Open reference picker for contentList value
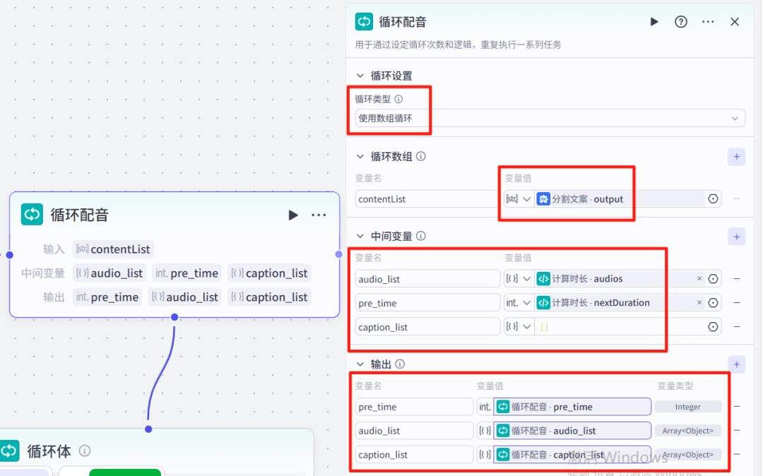Screen dimensions: 763x476 coord(713,199)
